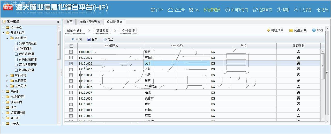
Task: Switch to the 首页 tab
Action: 70,22
